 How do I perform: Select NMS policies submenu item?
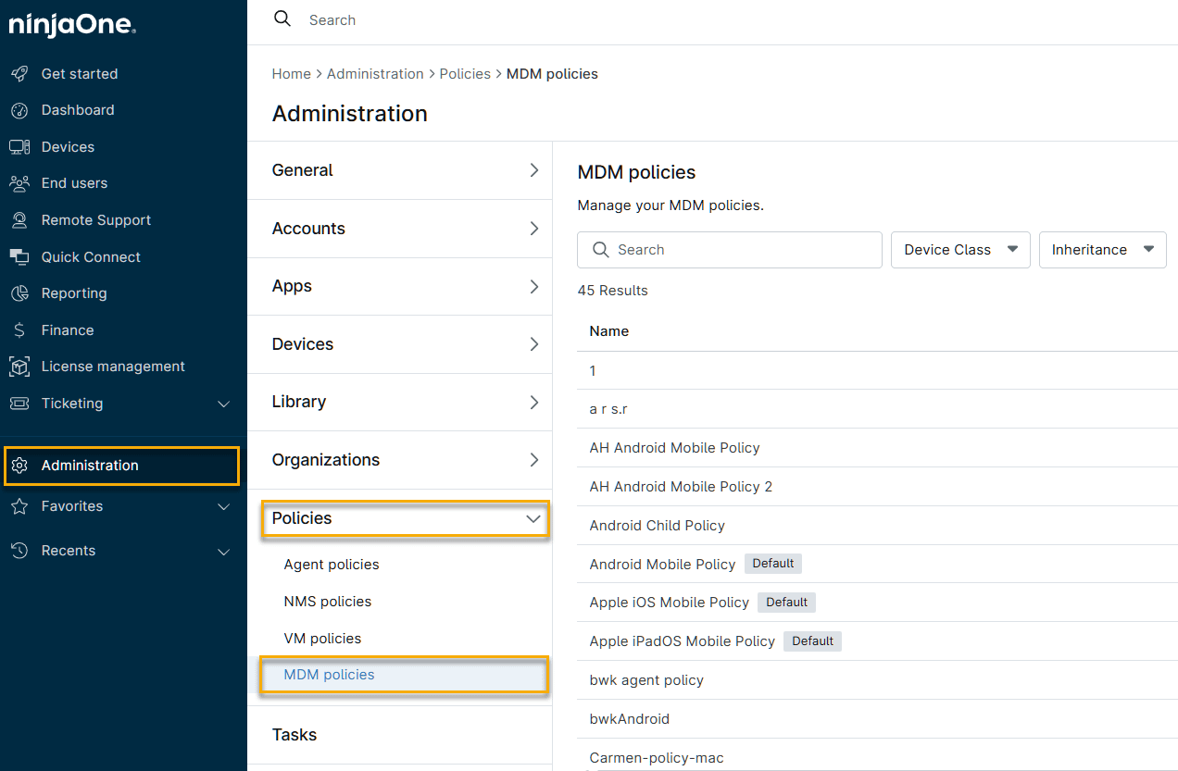[x=328, y=602]
